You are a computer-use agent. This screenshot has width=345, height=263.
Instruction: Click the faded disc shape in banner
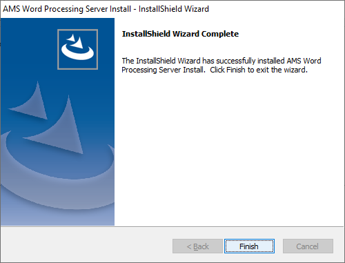pyautogui.click(x=57, y=168)
